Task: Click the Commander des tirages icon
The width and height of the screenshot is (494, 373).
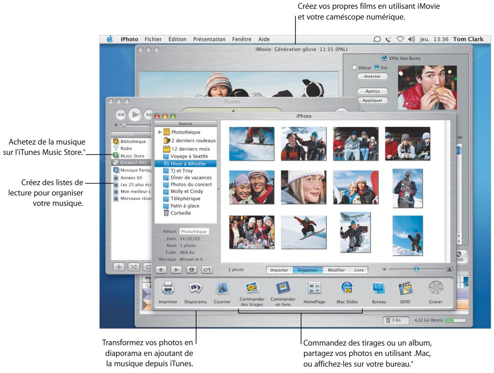Action: tap(252, 287)
